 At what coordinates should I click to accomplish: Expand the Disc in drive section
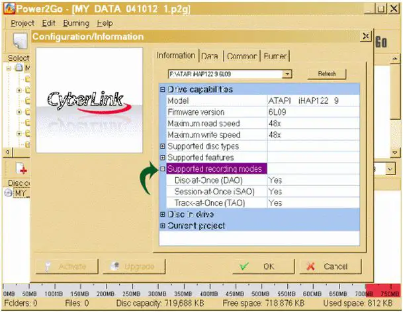coord(162,214)
